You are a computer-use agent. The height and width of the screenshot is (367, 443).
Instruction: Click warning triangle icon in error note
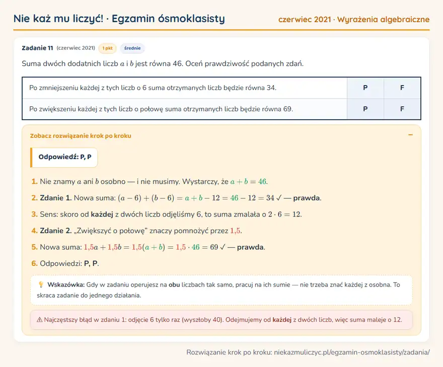point(40,320)
